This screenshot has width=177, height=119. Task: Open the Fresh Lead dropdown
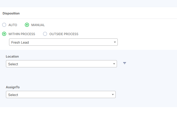click(x=63, y=42)
